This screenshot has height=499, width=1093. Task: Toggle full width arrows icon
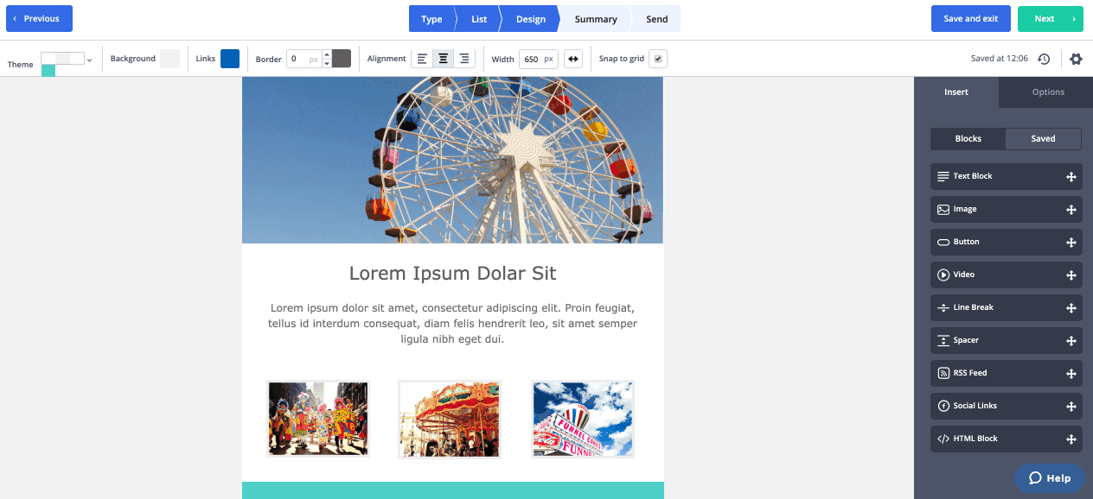tap(573, 59)
